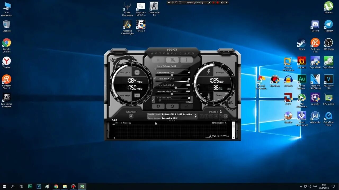This screenshot has height=190, width=339.
Task: Show hidden tray icons chevron
Action: [301, 186]
